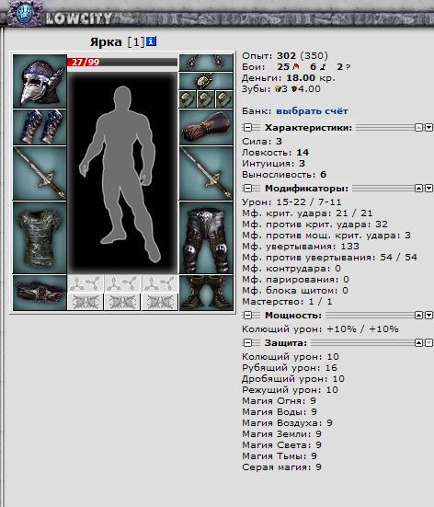This screenshot has width=434, height=507.
Task: Open the amulet necklace slot
Action: [206, 81]
